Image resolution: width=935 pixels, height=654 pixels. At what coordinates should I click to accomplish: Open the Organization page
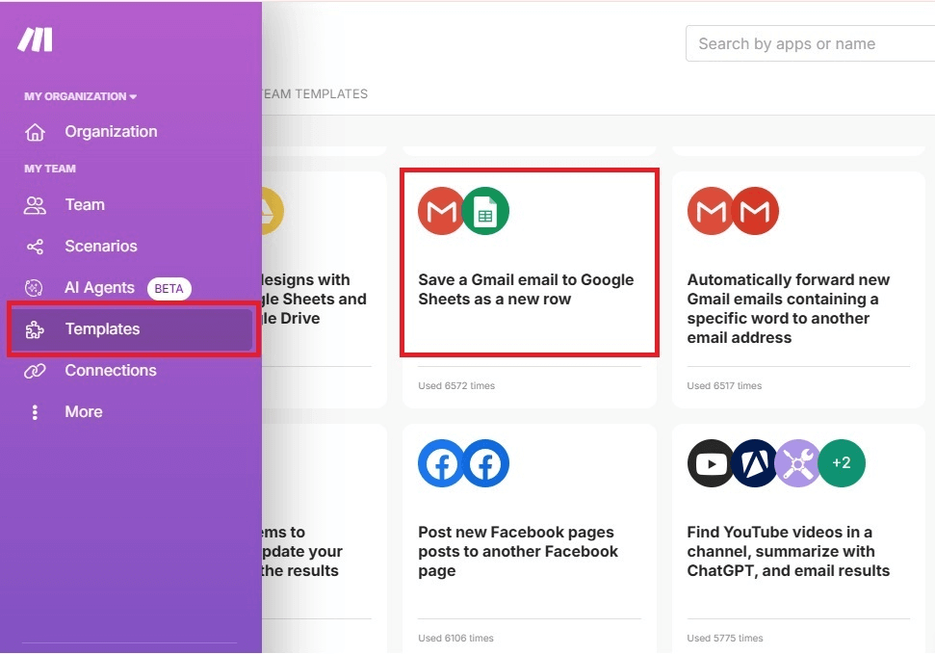pyautogui.click(x=111, y=132)
